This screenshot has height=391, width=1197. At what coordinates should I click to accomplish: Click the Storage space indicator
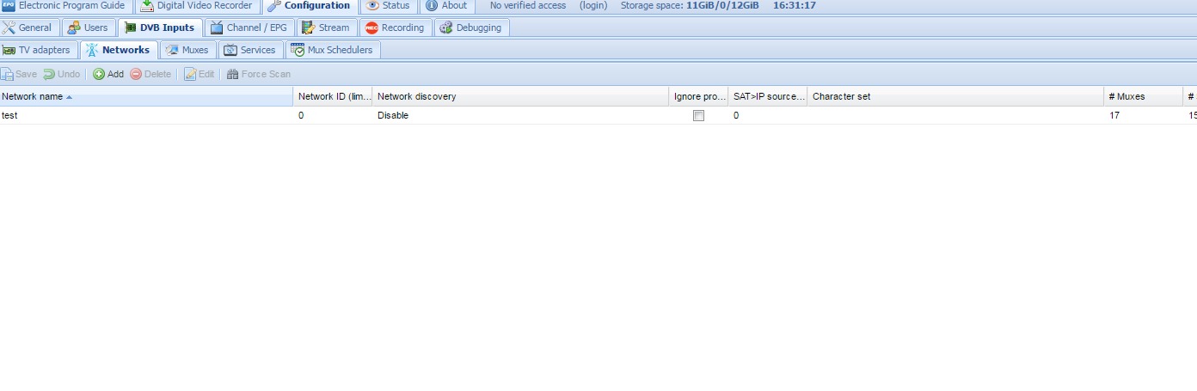(x=690, y=5)
